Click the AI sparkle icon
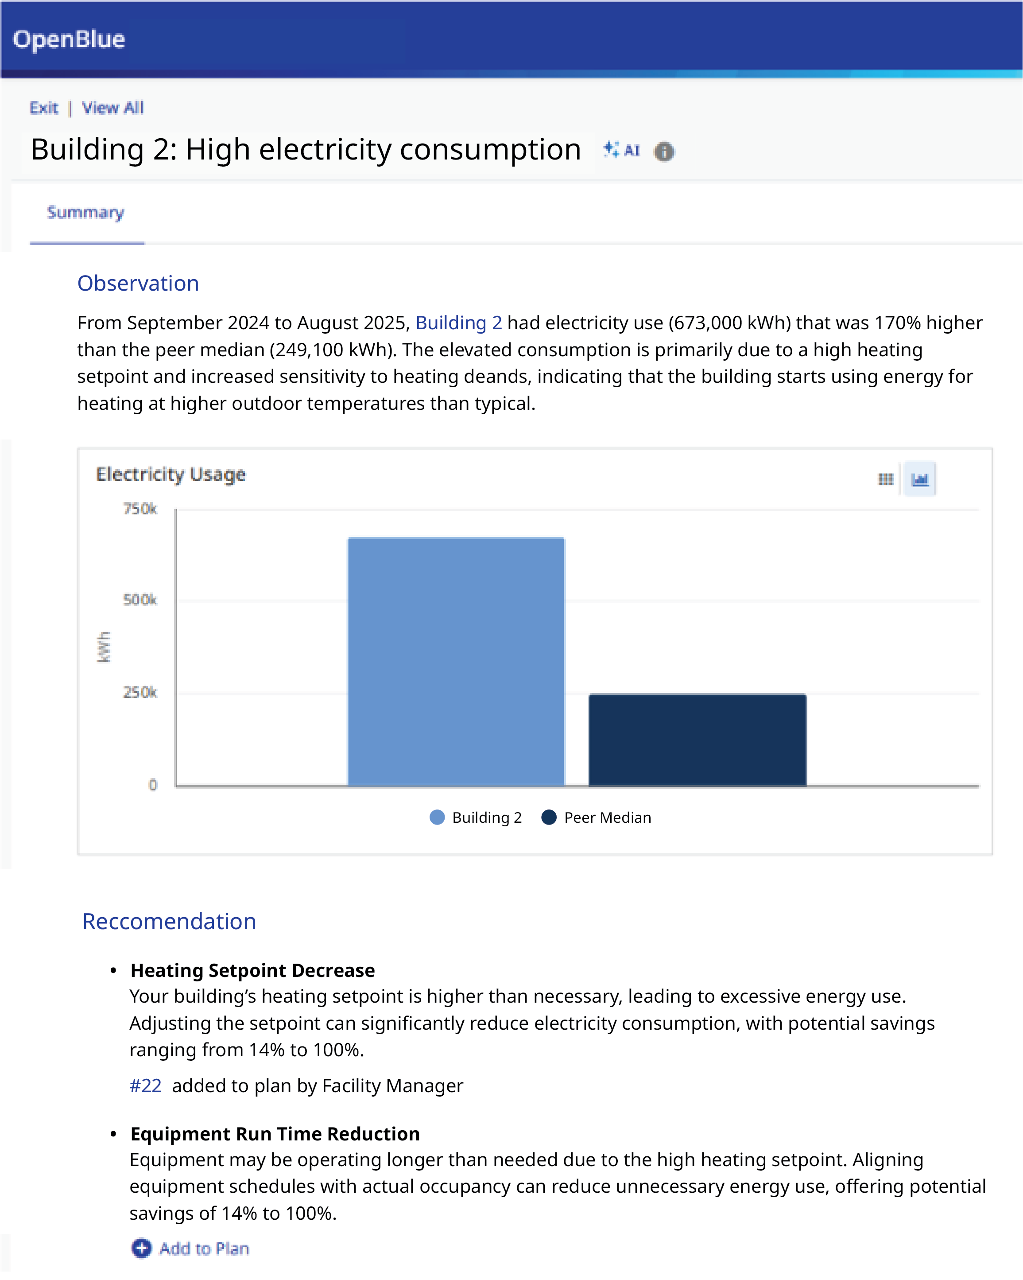Image resolution: width=1023 pixels, height=1280 pixels. click(x=611, y=150)
